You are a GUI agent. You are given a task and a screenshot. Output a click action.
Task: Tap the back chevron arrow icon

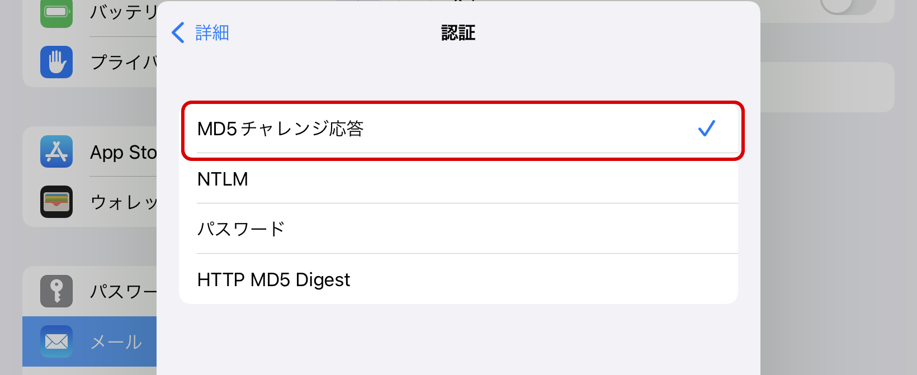pos(178,33)
